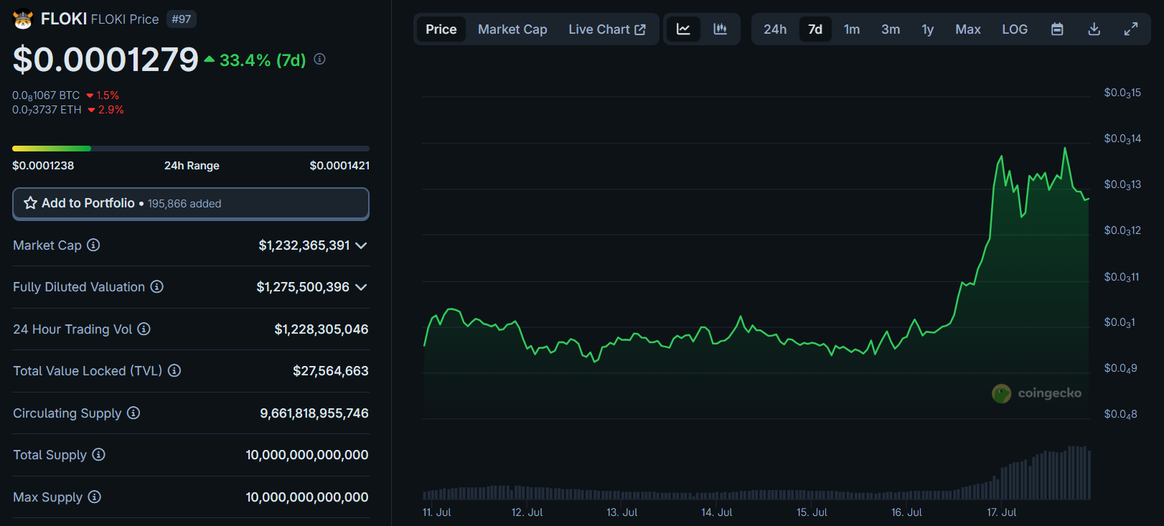Click the #97 rank badge
This screenshot has height=526, width=1164.
[x=182, y=19]
